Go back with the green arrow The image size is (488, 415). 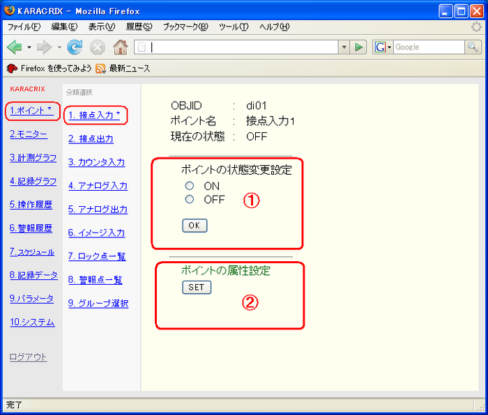[15, 47]
